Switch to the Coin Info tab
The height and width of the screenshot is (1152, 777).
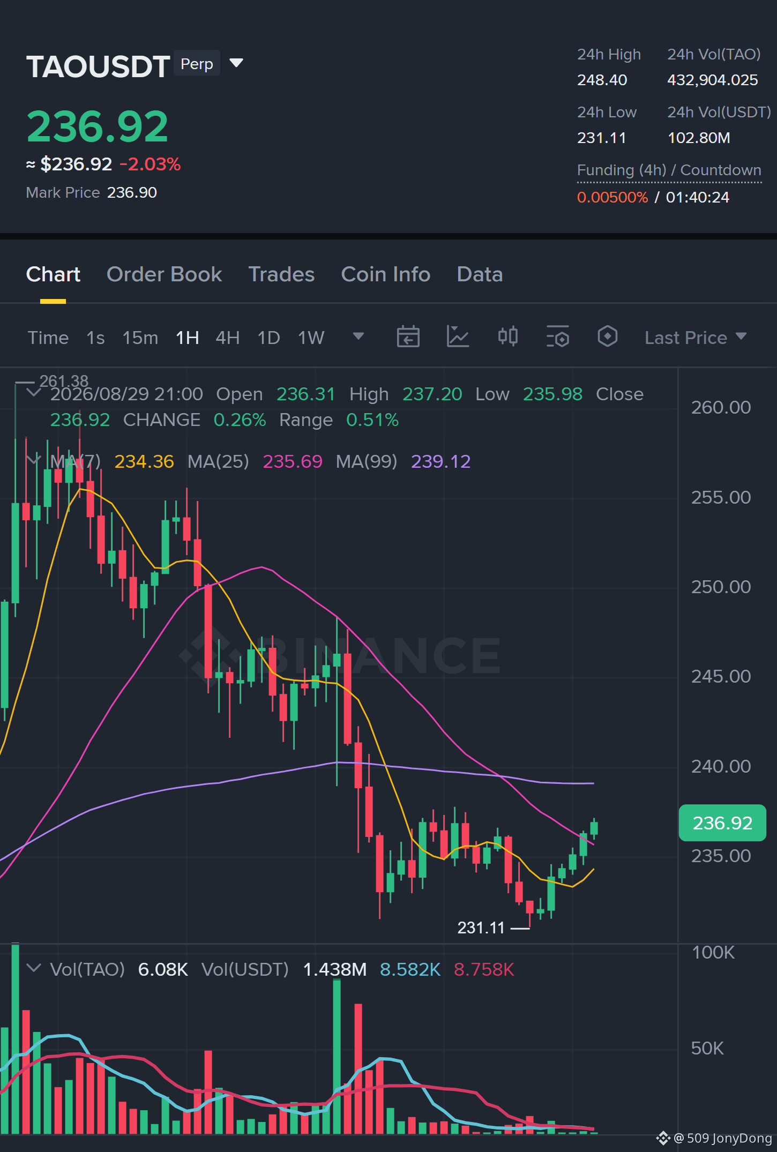386,274
